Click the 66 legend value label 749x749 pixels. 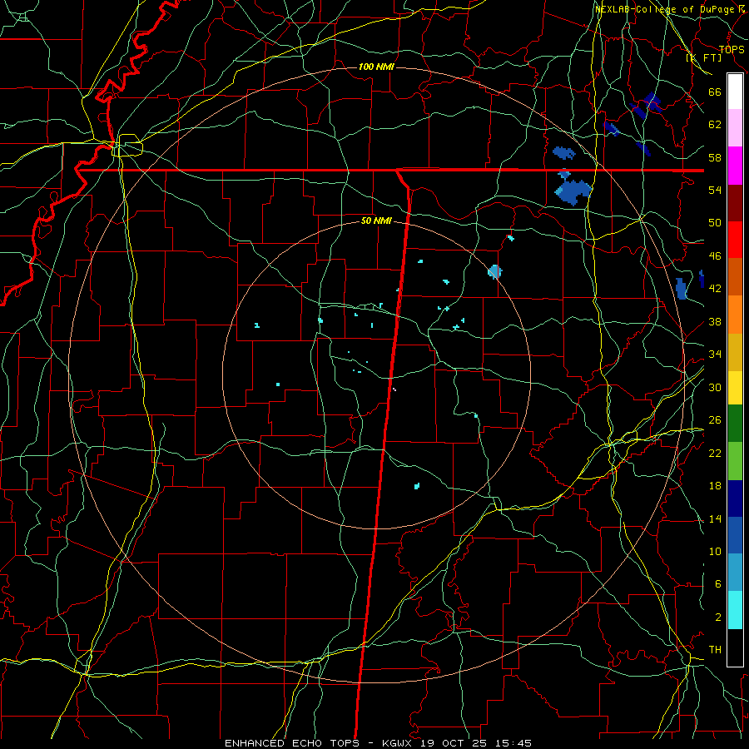715,92
